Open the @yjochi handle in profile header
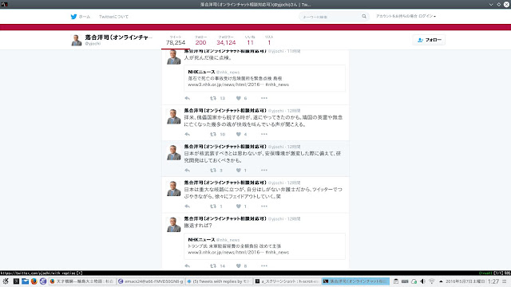511x287 pixels. (x=93, y=44)
